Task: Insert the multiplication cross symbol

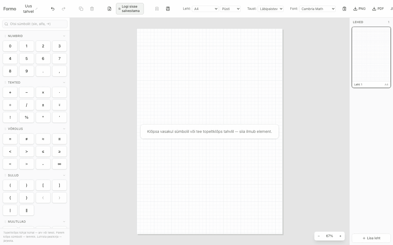Action: (43, 92)
